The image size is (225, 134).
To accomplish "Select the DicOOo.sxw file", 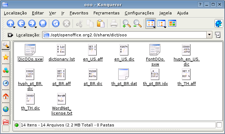I will tap(30, 53).
